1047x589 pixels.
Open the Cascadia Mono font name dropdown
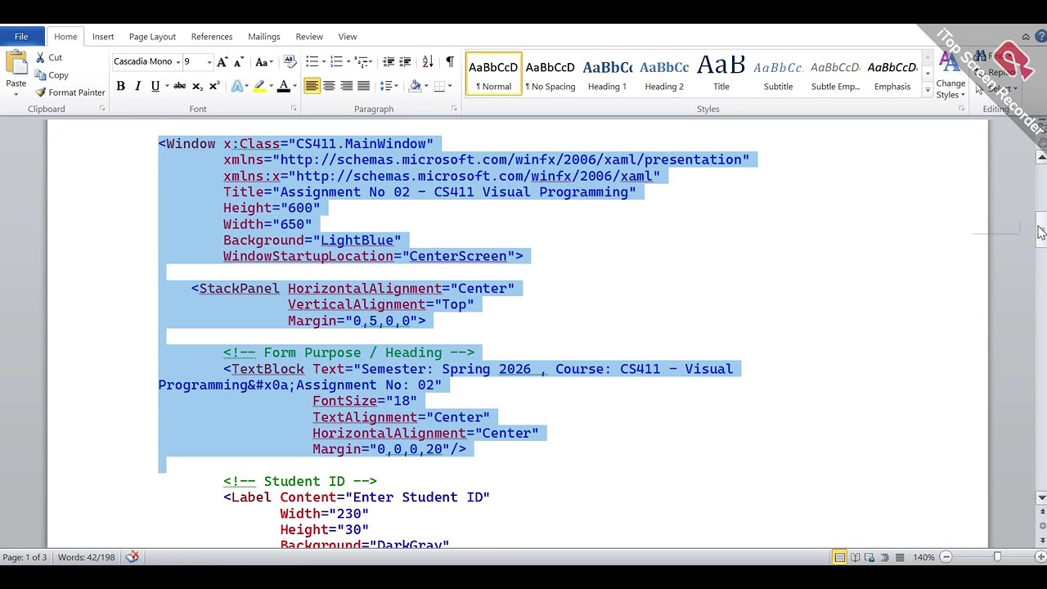pos(177,62)
